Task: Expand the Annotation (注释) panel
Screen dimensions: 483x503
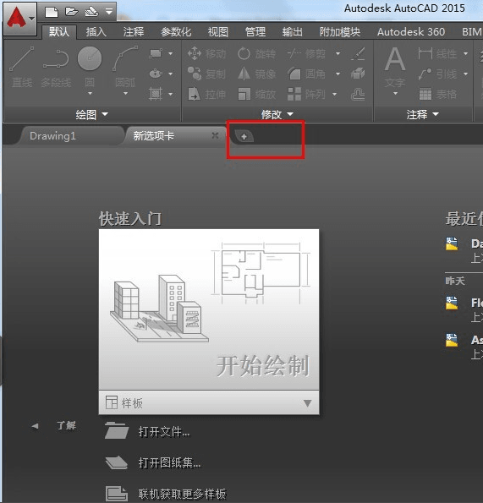Action: [x=423, y=114]
